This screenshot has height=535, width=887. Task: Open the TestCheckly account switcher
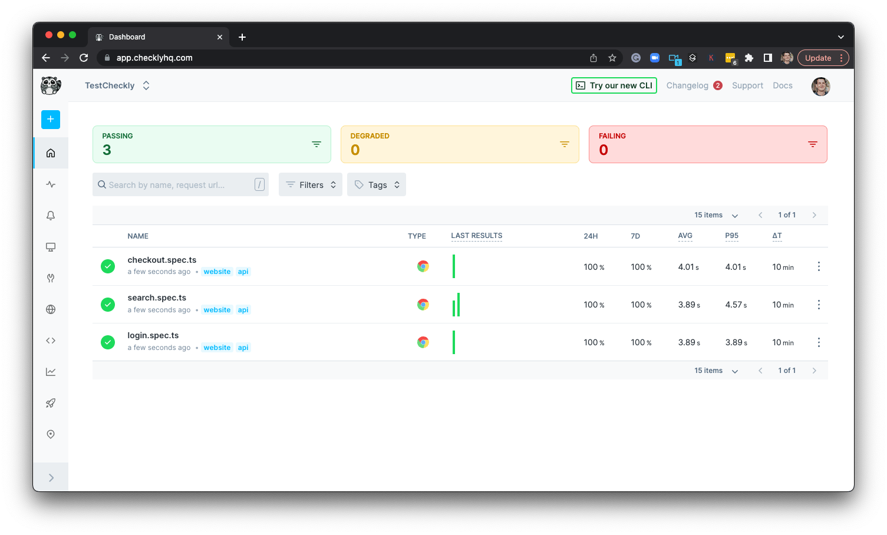click(x=117, y=85)
